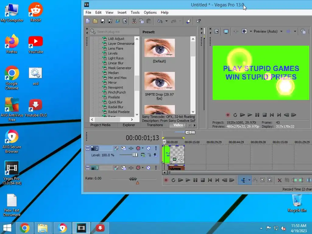This screenshot has height=234, width=312.
Task: Select the Envelope edit tool in timeline toolbar
Action: (x=255, y=180)
